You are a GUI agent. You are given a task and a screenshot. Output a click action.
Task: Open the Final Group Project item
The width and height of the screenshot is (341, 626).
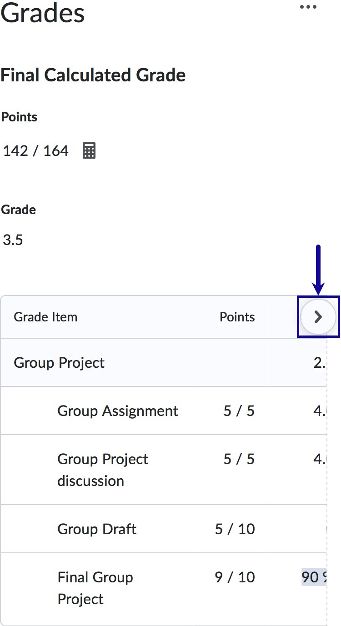(x=95, y=588)
